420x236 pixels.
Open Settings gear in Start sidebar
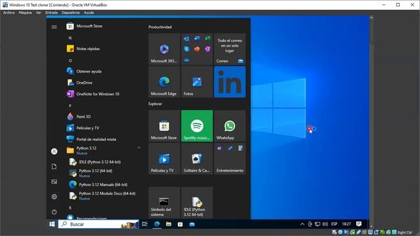[x=54, y=197]
